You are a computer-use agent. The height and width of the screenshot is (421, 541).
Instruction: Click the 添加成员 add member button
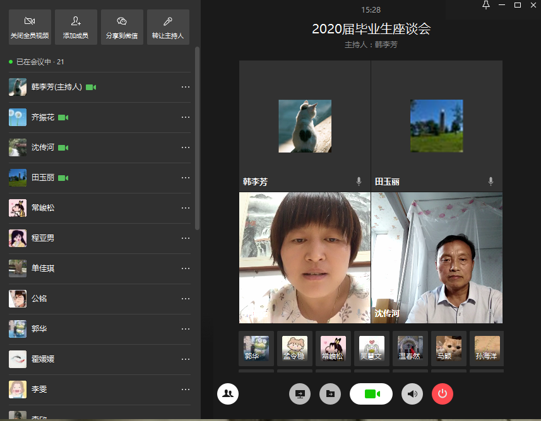point(76,27)
